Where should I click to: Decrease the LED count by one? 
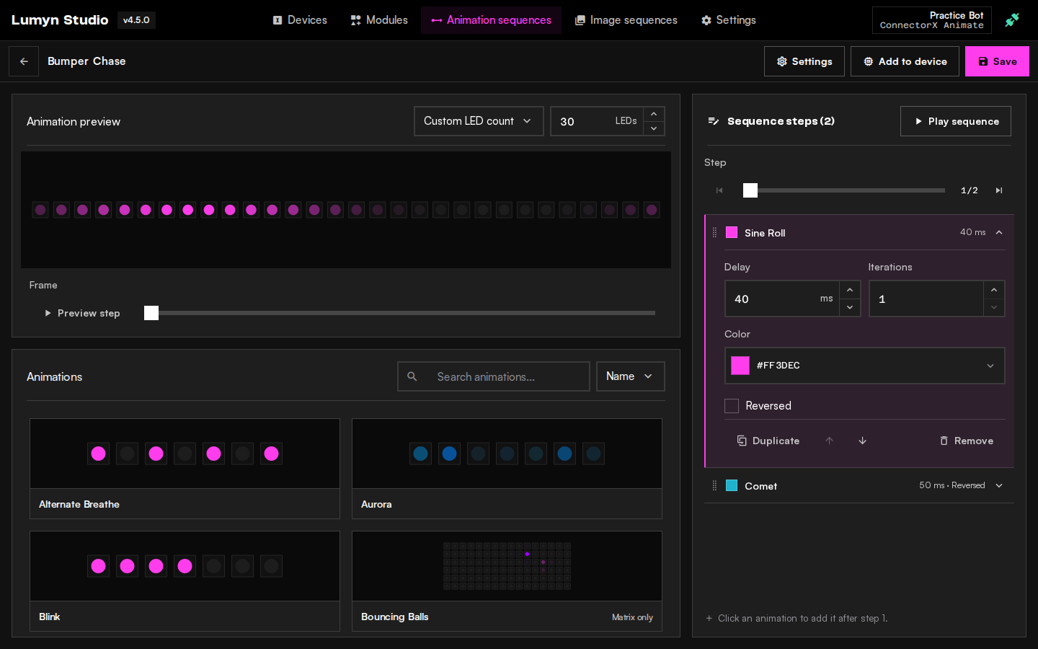click(654, 128)
